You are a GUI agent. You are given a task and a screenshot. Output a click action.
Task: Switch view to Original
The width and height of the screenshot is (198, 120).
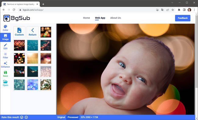tap(61, 117)
